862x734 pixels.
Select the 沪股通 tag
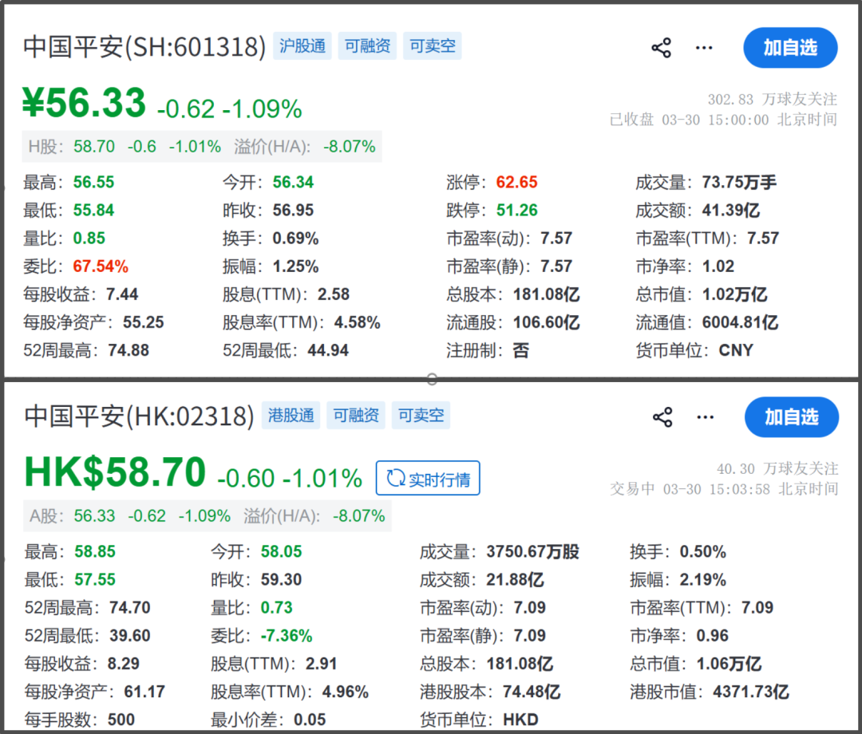pos(302,46)
